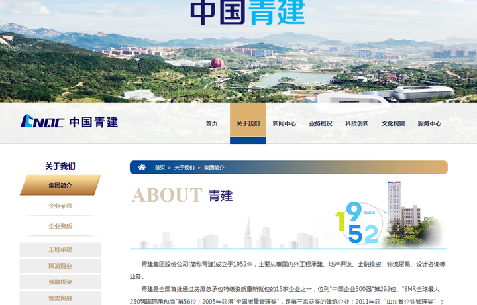Click the 国清置业 sidebar button

[x=60, y=266]
